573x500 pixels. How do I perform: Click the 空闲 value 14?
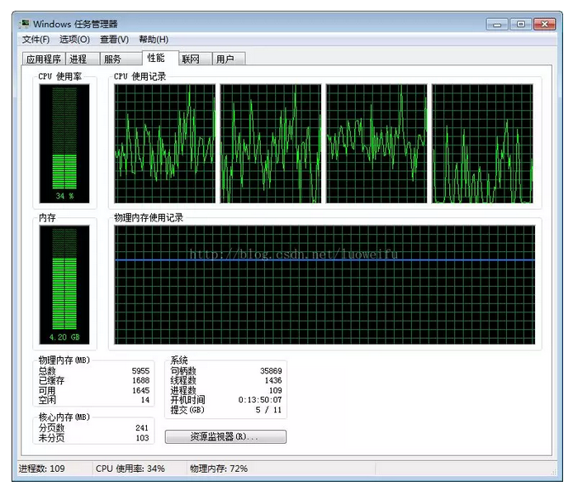[x=145, y=400]
